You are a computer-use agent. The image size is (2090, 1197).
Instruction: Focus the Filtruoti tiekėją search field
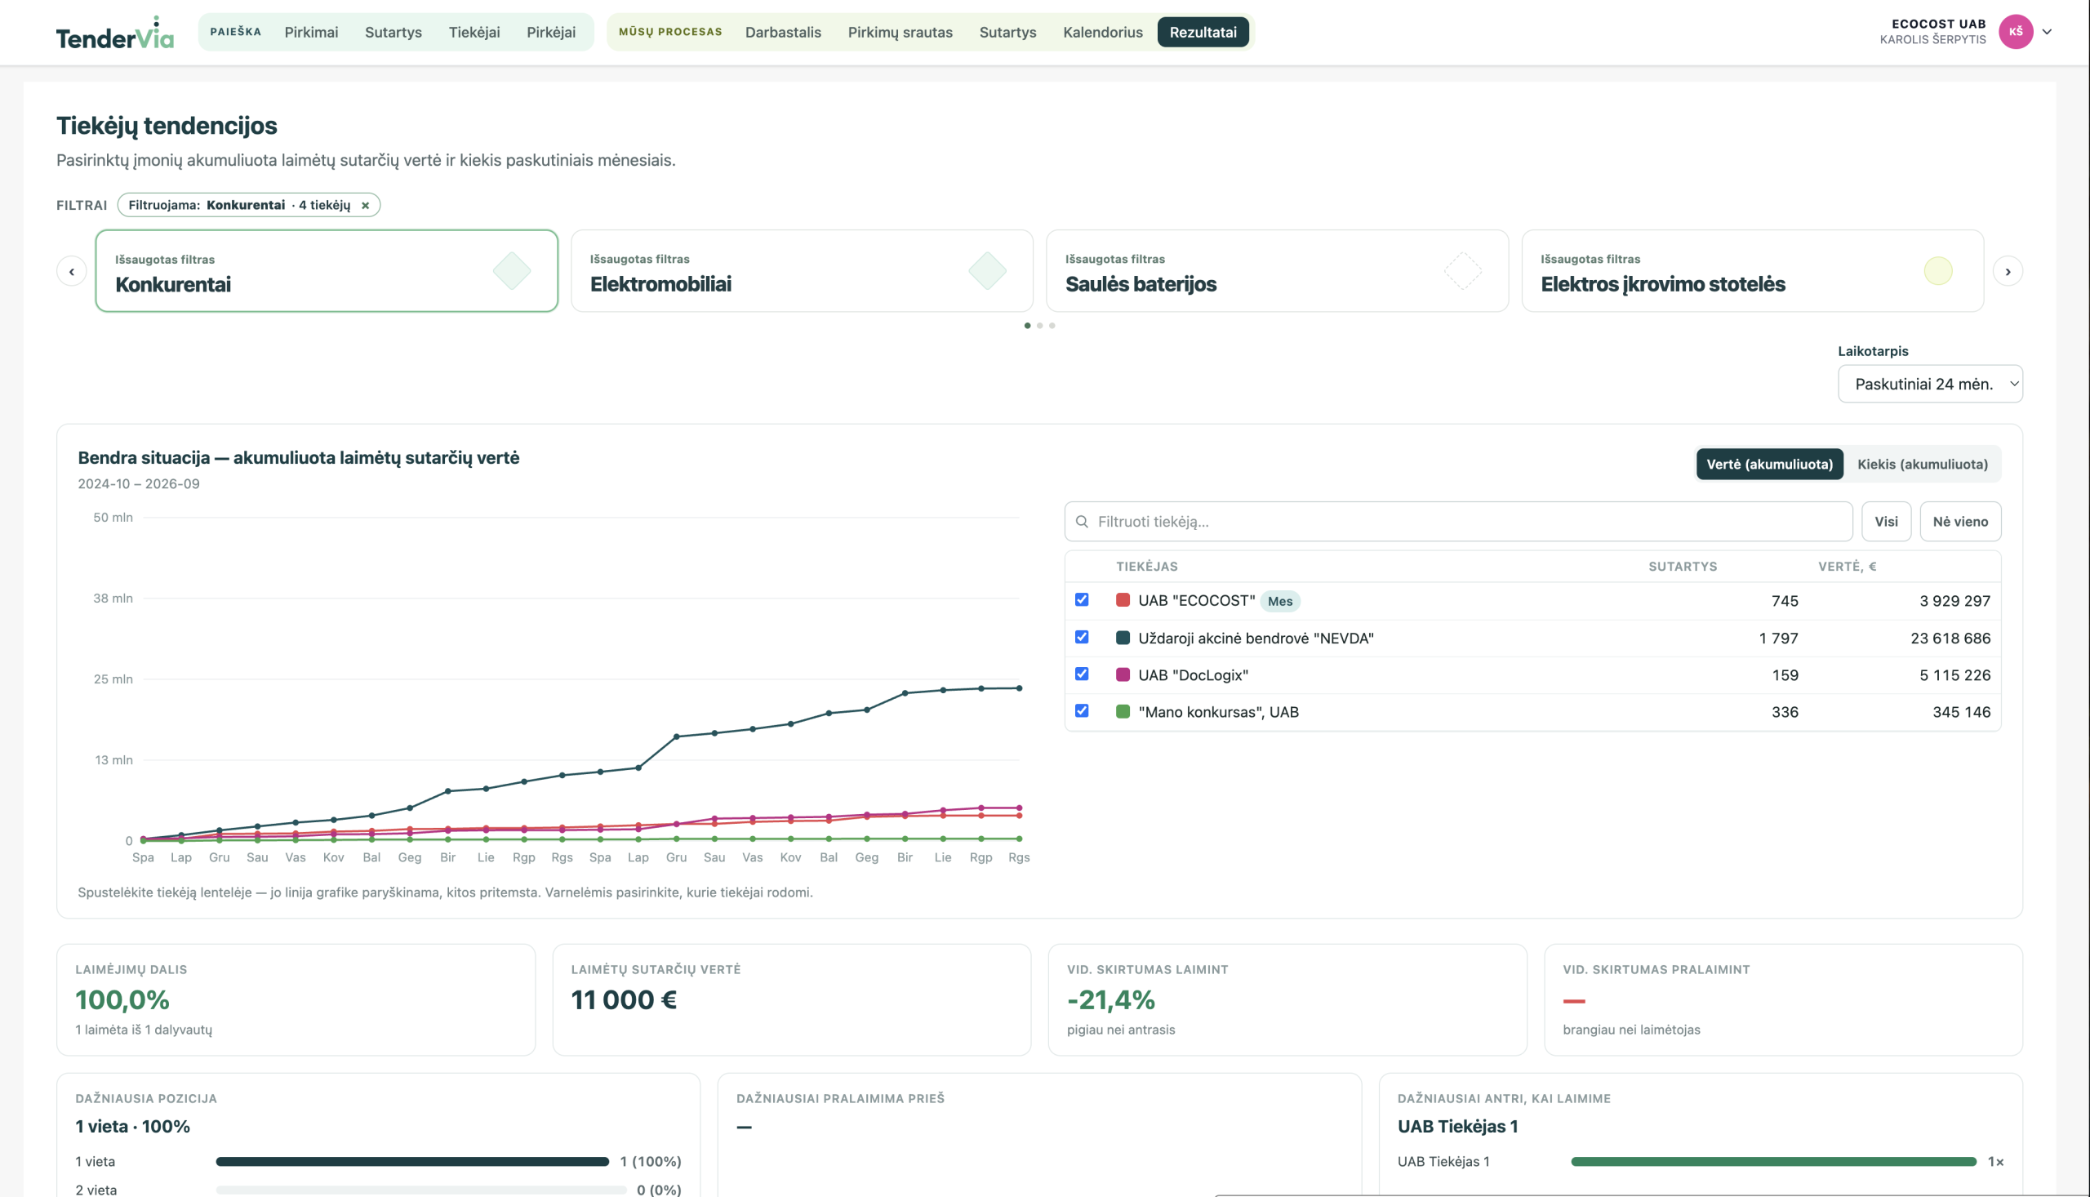(x=1458, y=522)
